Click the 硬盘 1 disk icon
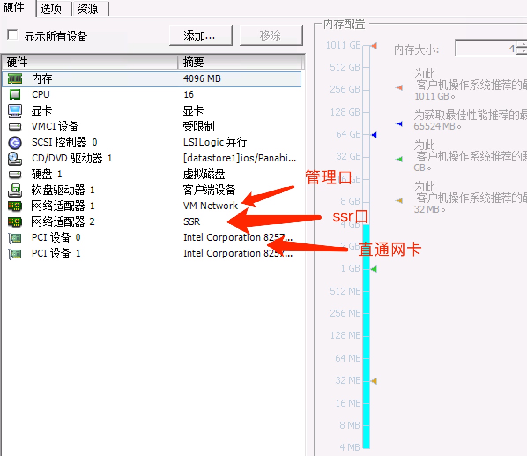The width and height of the screenshot is (527, 456). coord(15,175)
